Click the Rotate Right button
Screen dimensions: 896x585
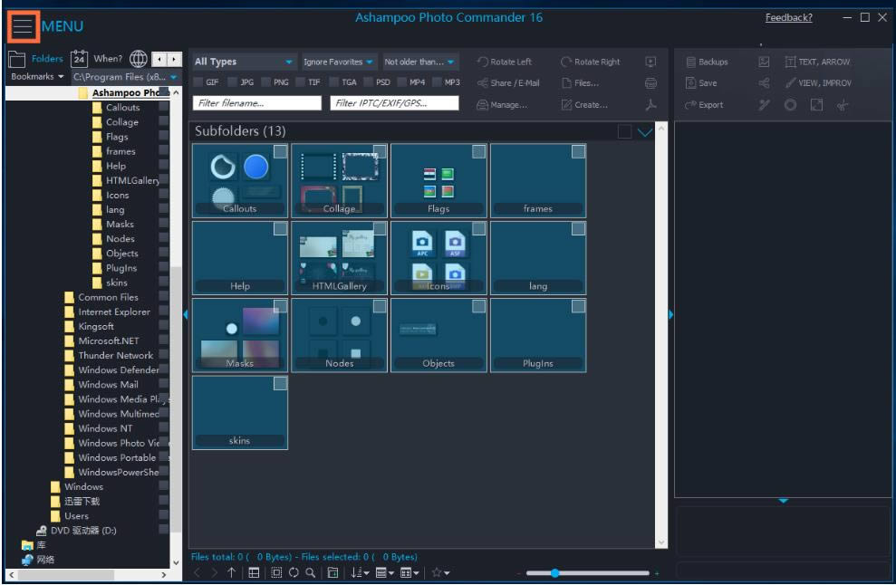(591, 62)
